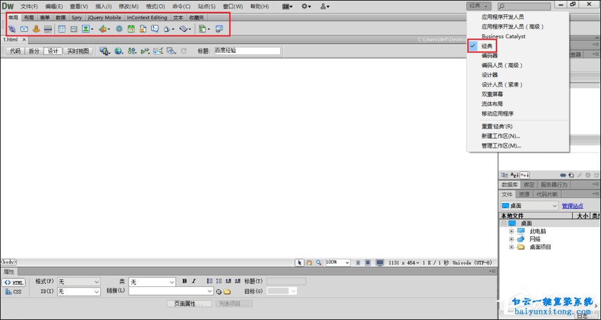
Task: Expand the 桌面项目 folder node
Action: tap(511, 247)
